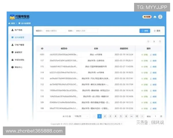
Task: View 详情 for row ID 115
Action: pyautogui.click(x=144, y=67)
